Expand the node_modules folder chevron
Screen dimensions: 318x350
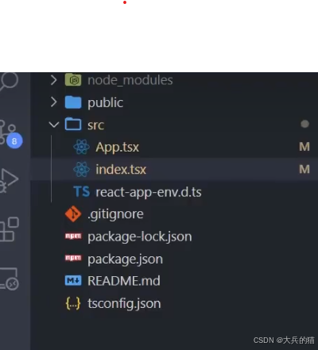pyautogui.click(x=54, y=80)
